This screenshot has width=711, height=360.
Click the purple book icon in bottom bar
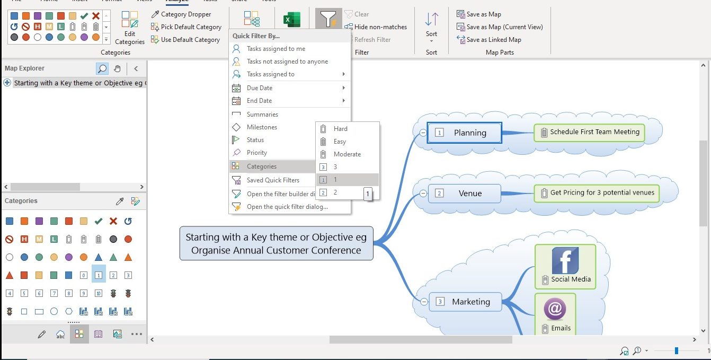tap(98, 334)
